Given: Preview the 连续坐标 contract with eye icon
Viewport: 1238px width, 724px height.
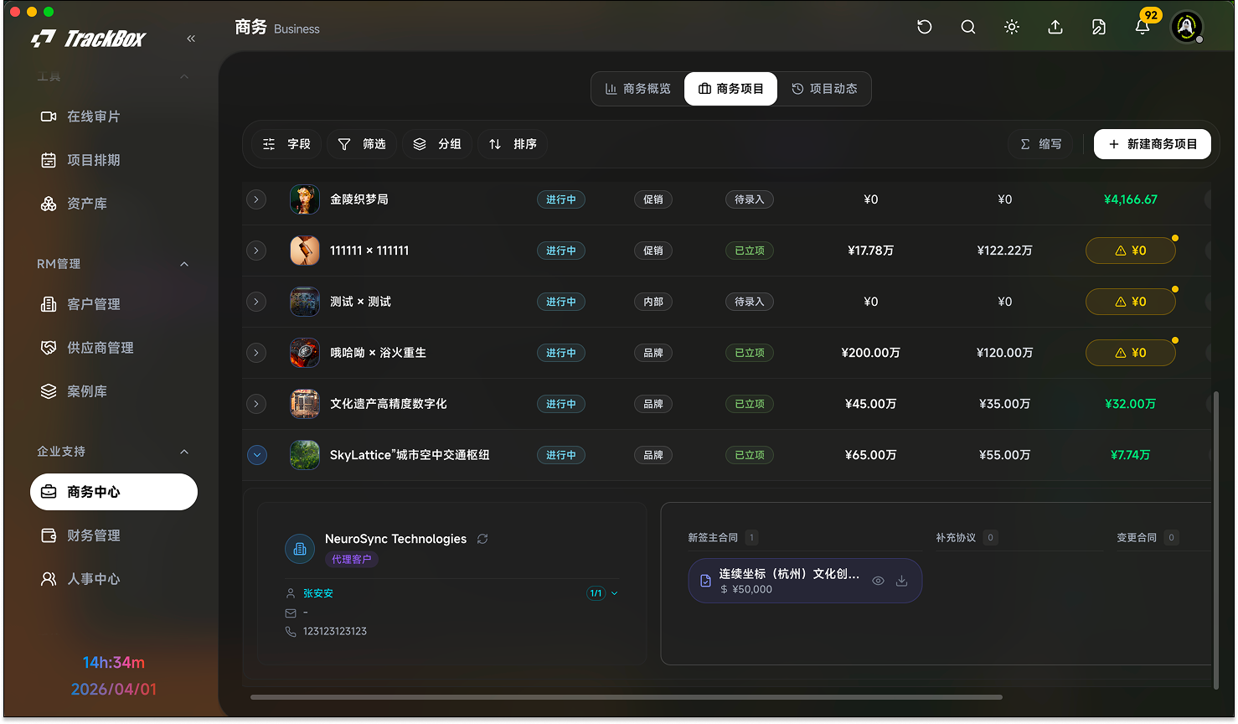Looking at the screenshot, I should pos(878,581).
